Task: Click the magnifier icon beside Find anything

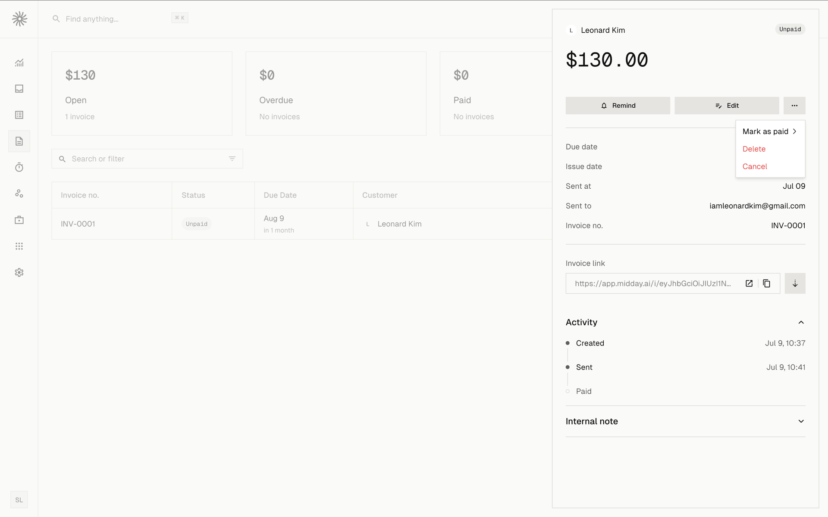Action: tap(56, 19)
